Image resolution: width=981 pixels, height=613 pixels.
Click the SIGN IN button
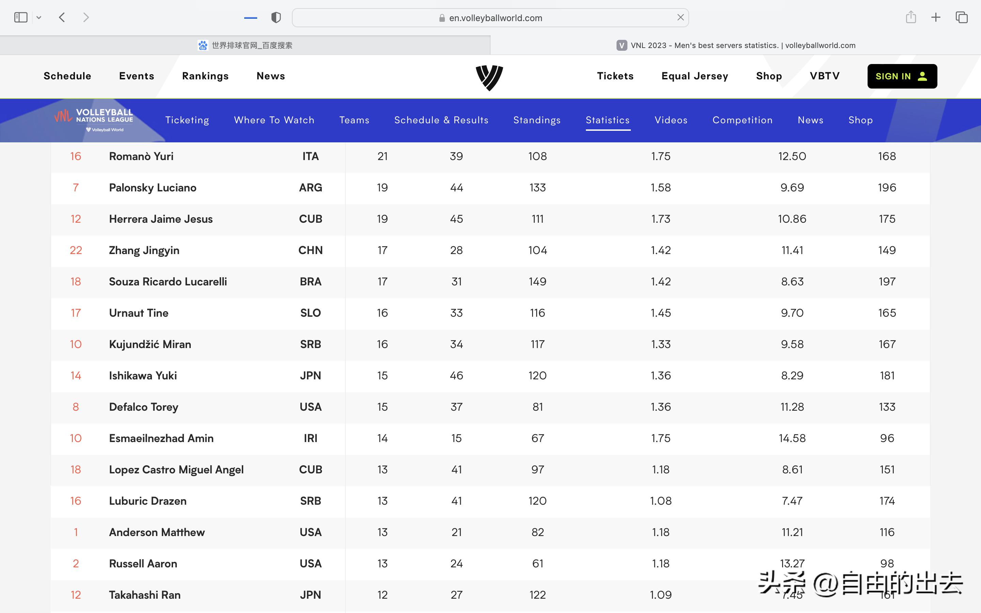[902, 76]
